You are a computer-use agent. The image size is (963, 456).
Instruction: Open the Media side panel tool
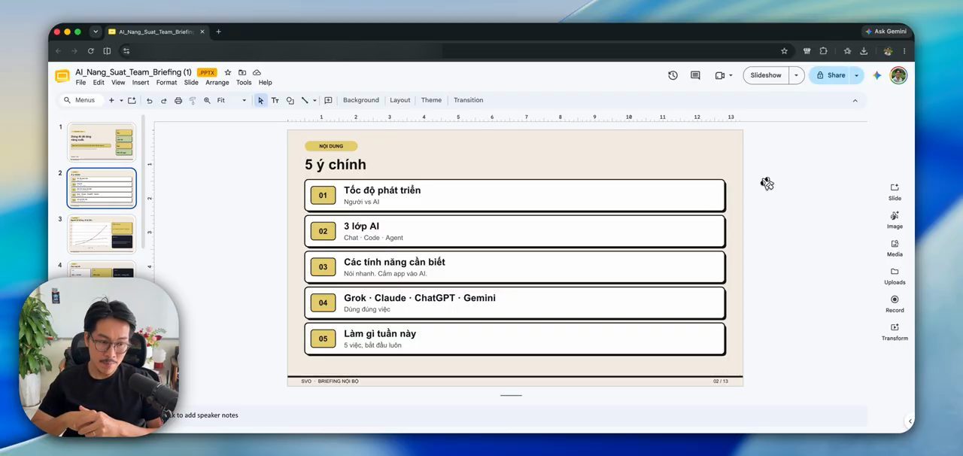895,248
